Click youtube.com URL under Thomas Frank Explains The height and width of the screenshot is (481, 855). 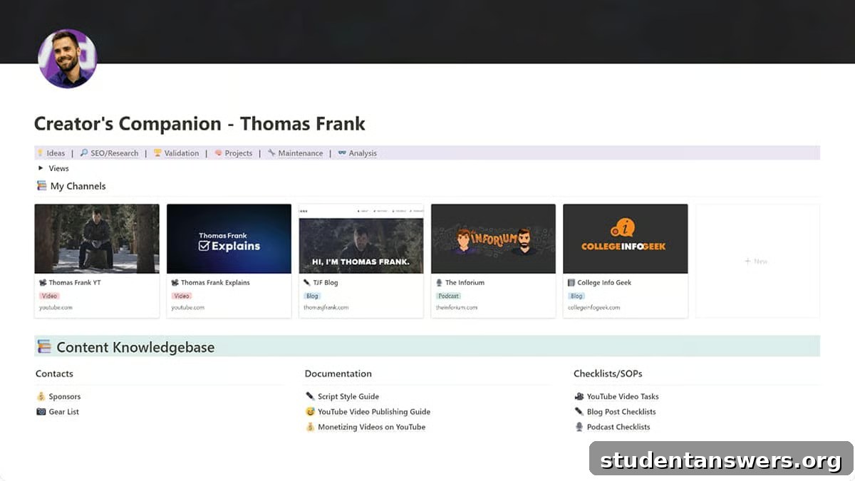188,308
